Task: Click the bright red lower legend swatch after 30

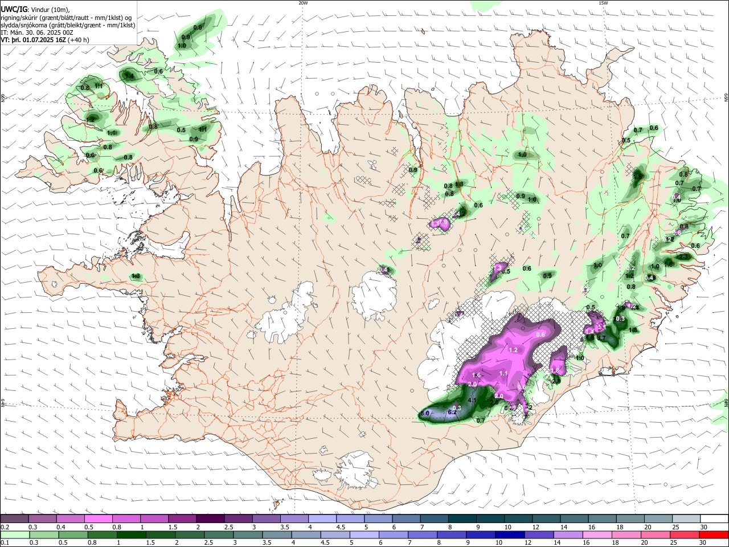Action: pyautogui.click(x=714, y=534)
